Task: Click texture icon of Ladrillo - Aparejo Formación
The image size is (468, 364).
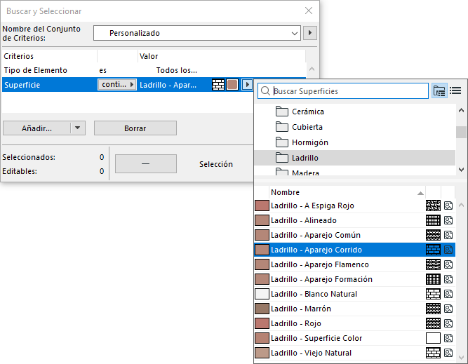Action: 448,279
